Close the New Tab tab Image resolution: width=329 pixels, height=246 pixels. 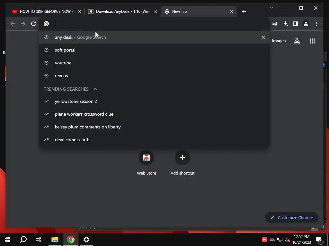tap(231, 12)
